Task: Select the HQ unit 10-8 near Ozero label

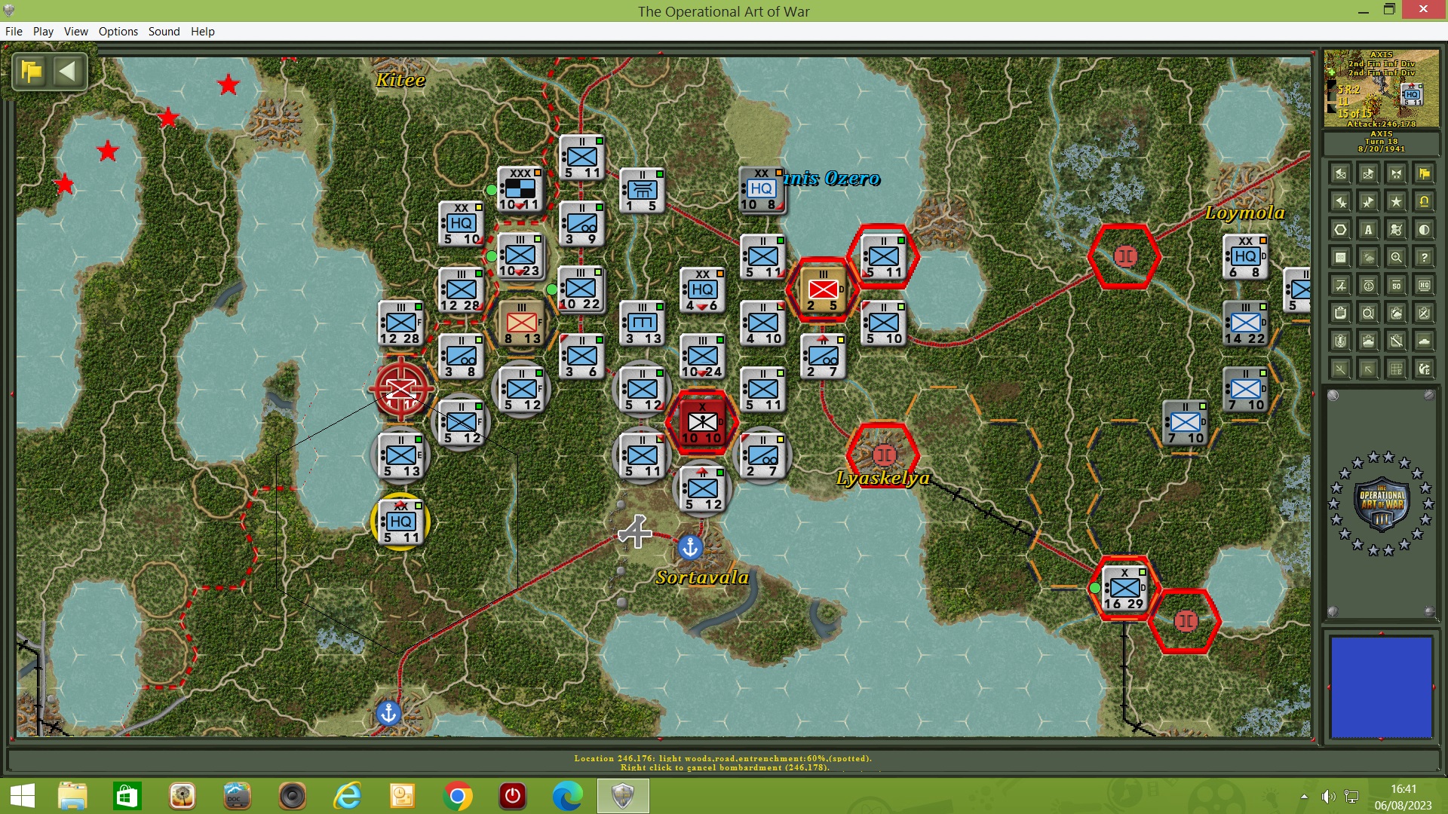Action: 762,190
